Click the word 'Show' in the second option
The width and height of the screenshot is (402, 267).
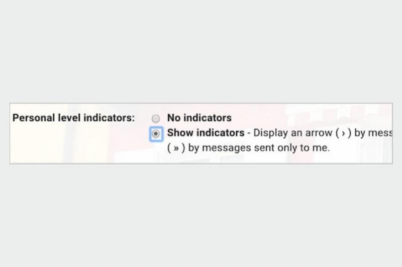[180, 132]
